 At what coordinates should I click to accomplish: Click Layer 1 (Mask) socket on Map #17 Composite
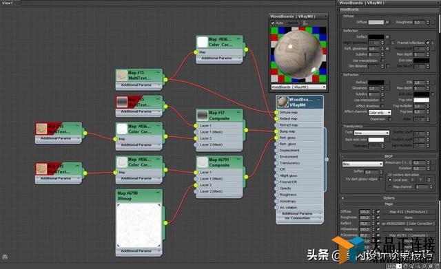click(196, 132)
